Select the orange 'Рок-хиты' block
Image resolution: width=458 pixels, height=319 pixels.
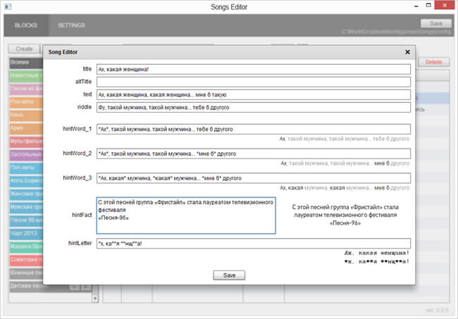[x=26, y=102]
